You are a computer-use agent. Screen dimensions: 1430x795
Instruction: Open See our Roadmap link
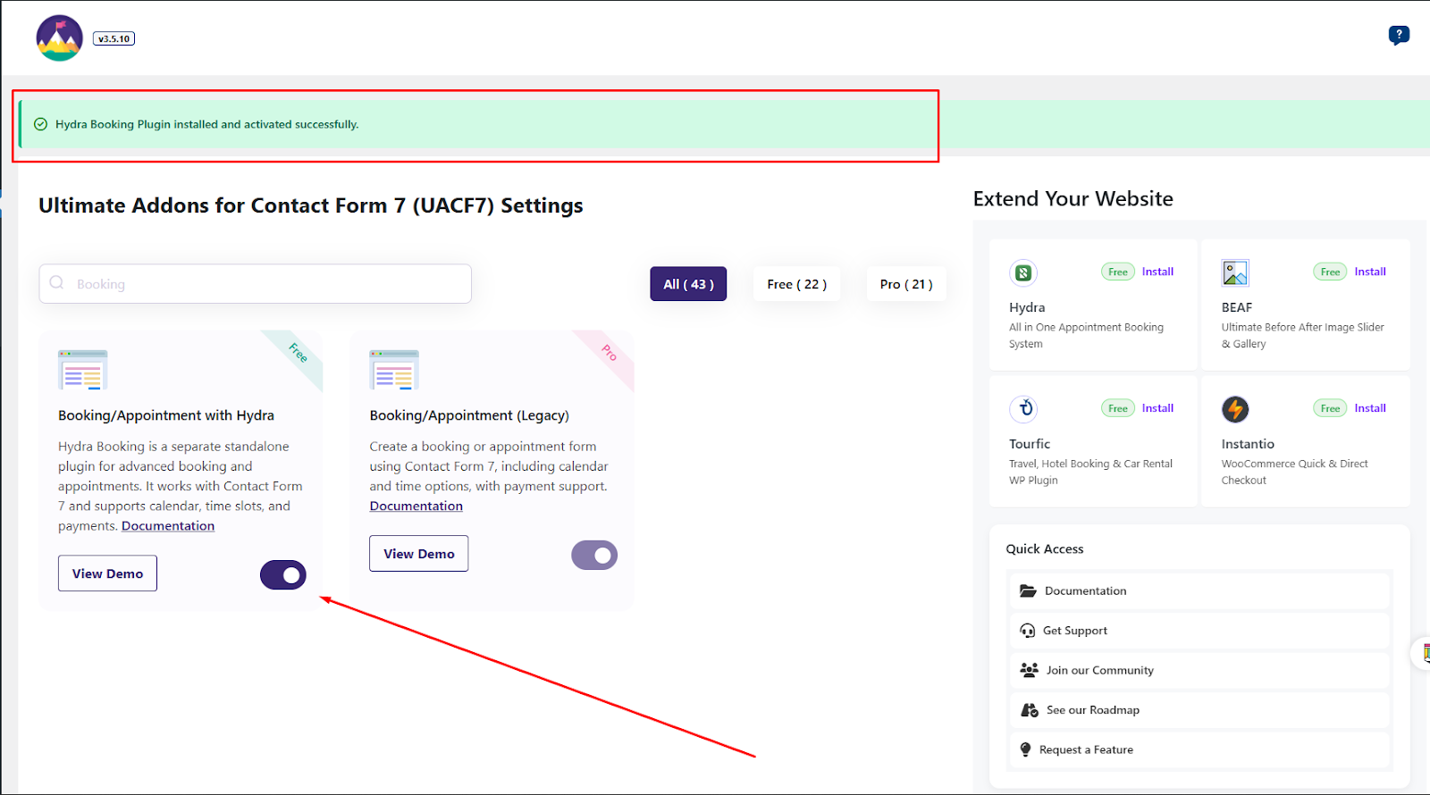[x=1199, y=710]
